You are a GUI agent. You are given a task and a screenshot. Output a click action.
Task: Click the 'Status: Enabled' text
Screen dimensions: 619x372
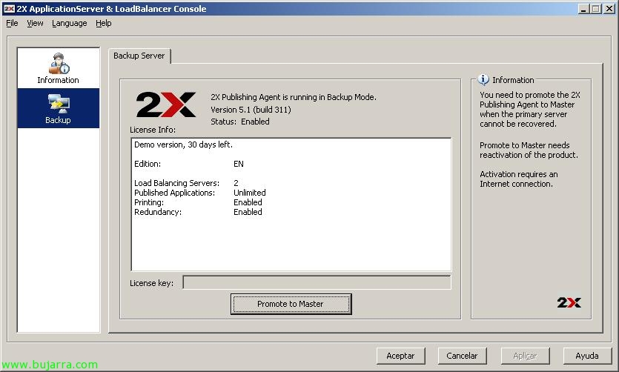pyautogui.click(x=240, y=122)
